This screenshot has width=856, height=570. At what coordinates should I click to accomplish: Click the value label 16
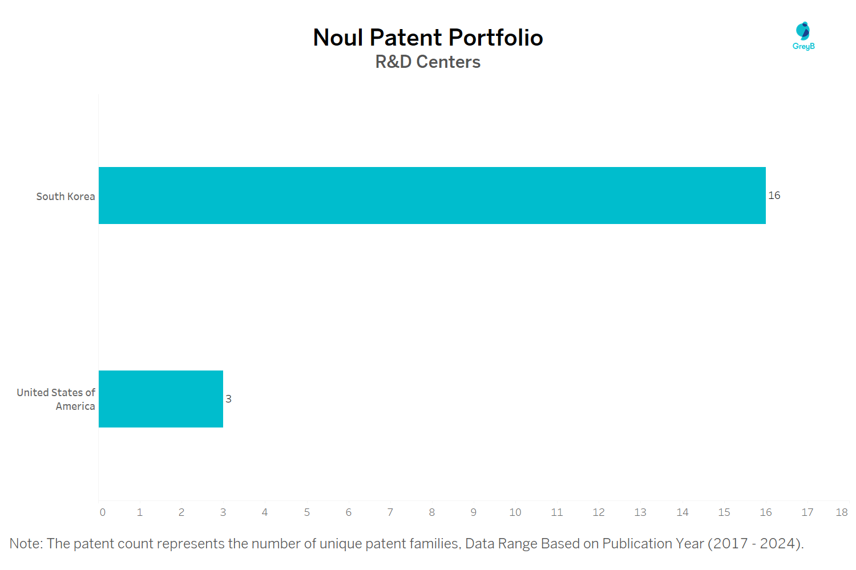tap(774, 196)
